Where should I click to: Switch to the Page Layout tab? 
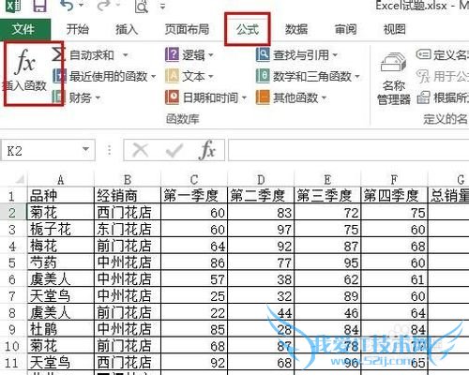[x=187, y=29]
